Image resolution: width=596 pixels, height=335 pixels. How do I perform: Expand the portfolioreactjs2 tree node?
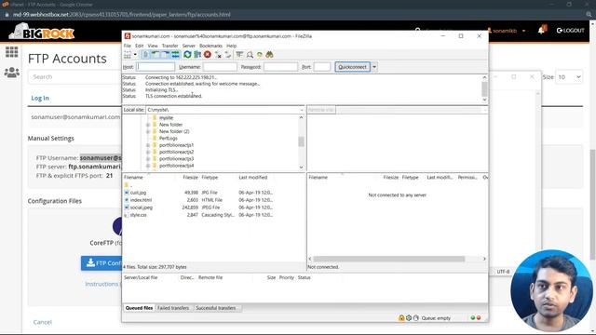[148, 152]
